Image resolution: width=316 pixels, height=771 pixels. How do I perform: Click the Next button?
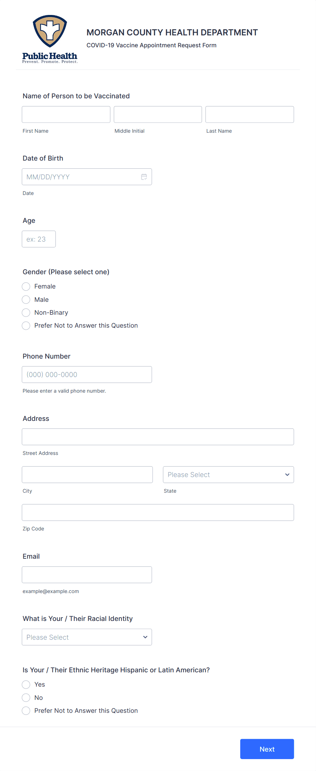click(x=267, y=749)
